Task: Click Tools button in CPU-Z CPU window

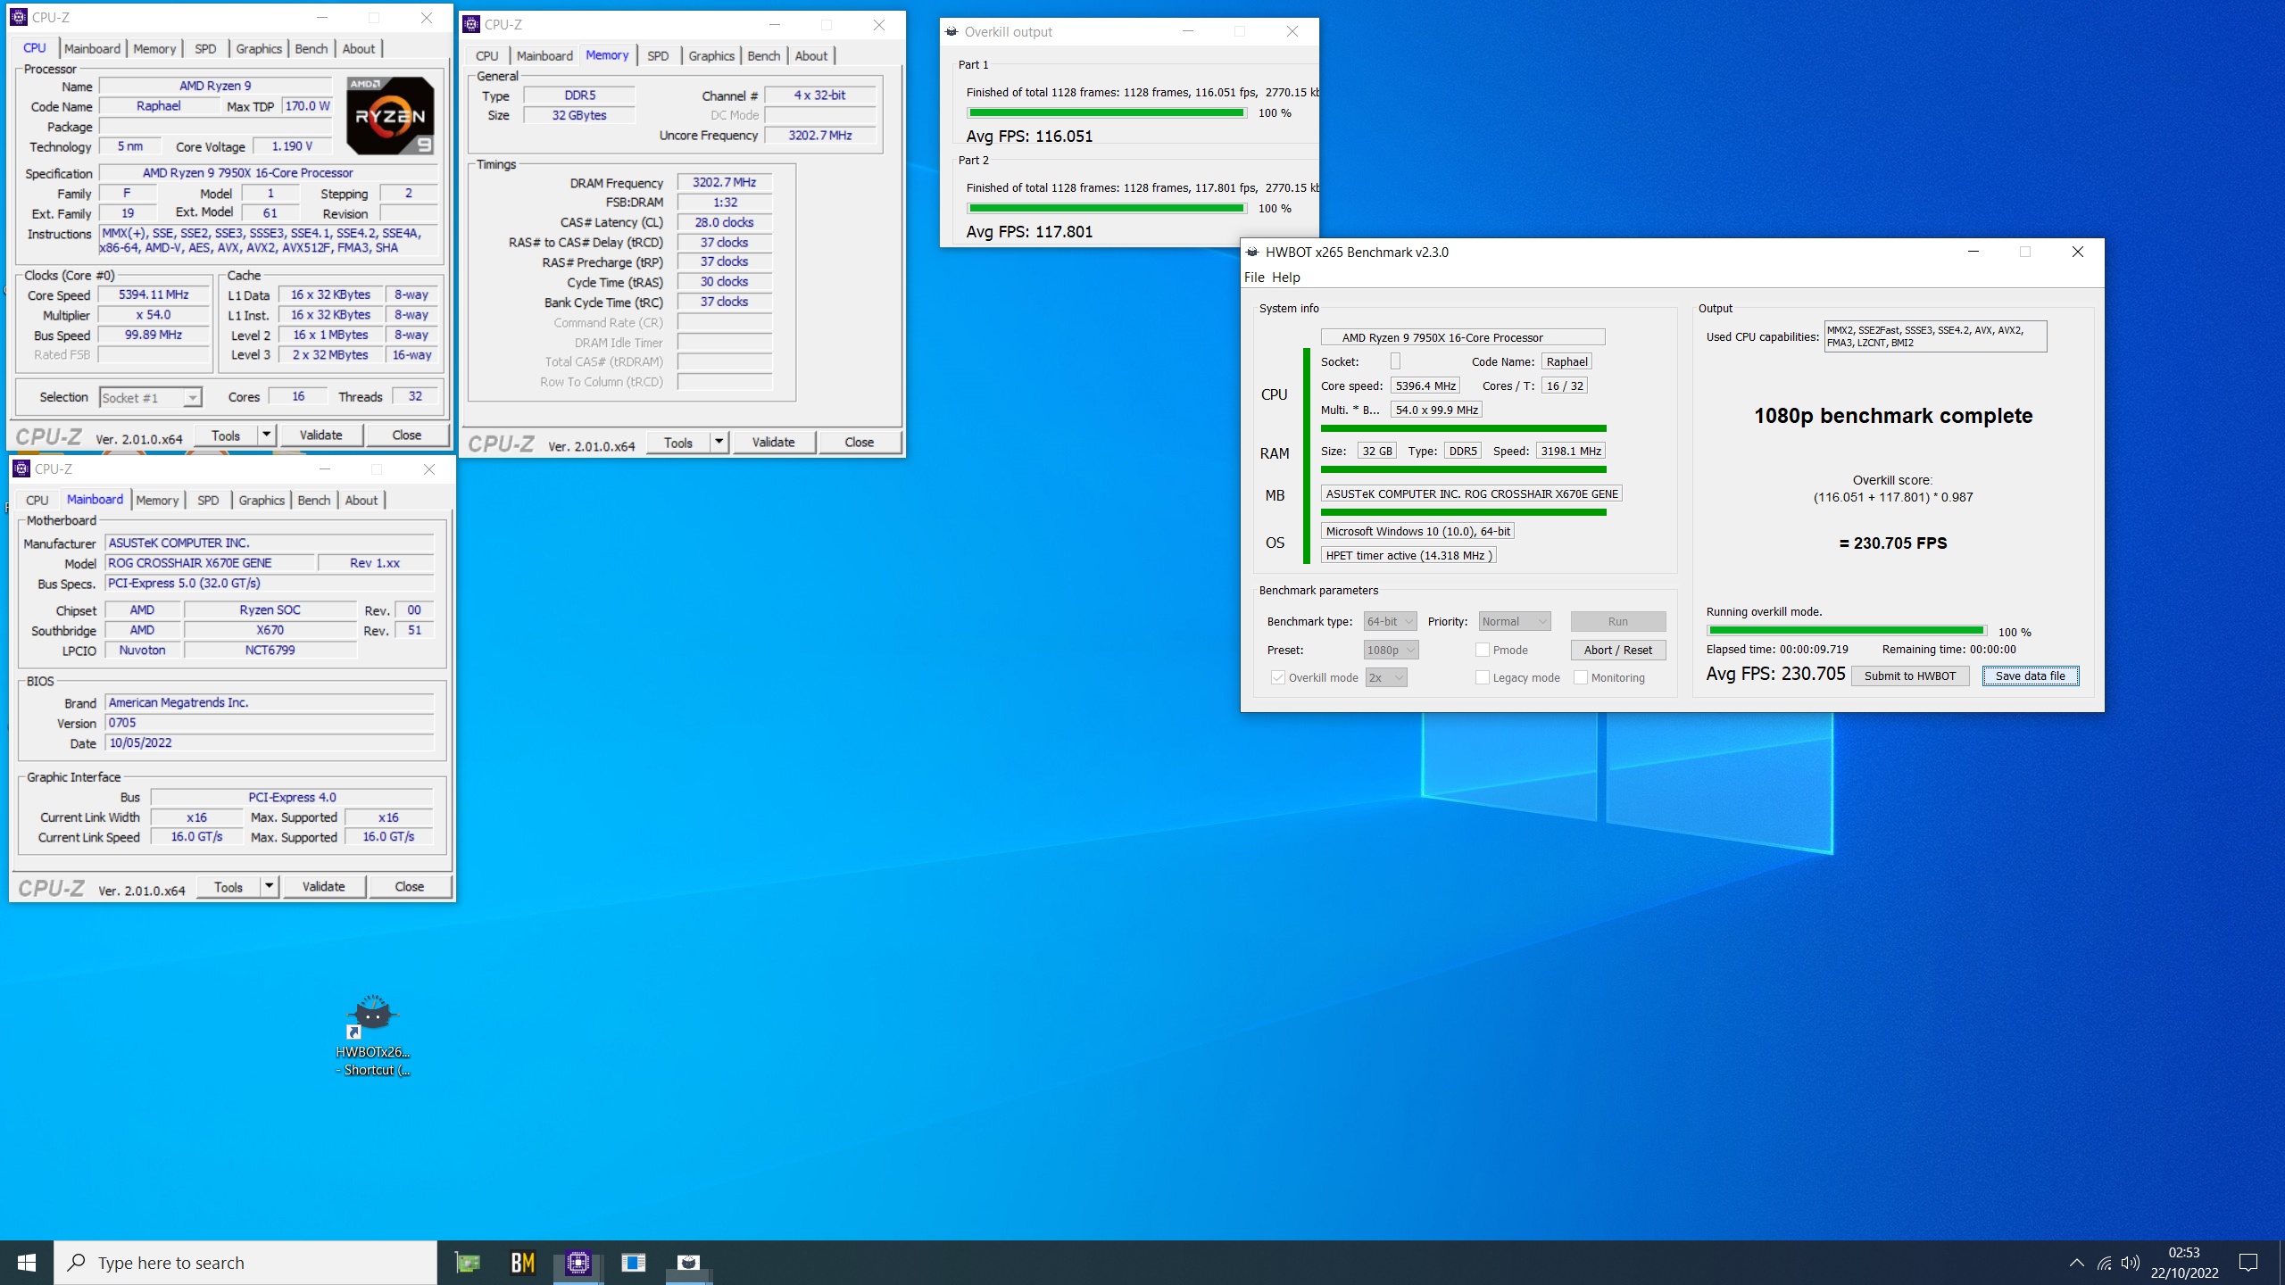Action: [x=226, y=435]
